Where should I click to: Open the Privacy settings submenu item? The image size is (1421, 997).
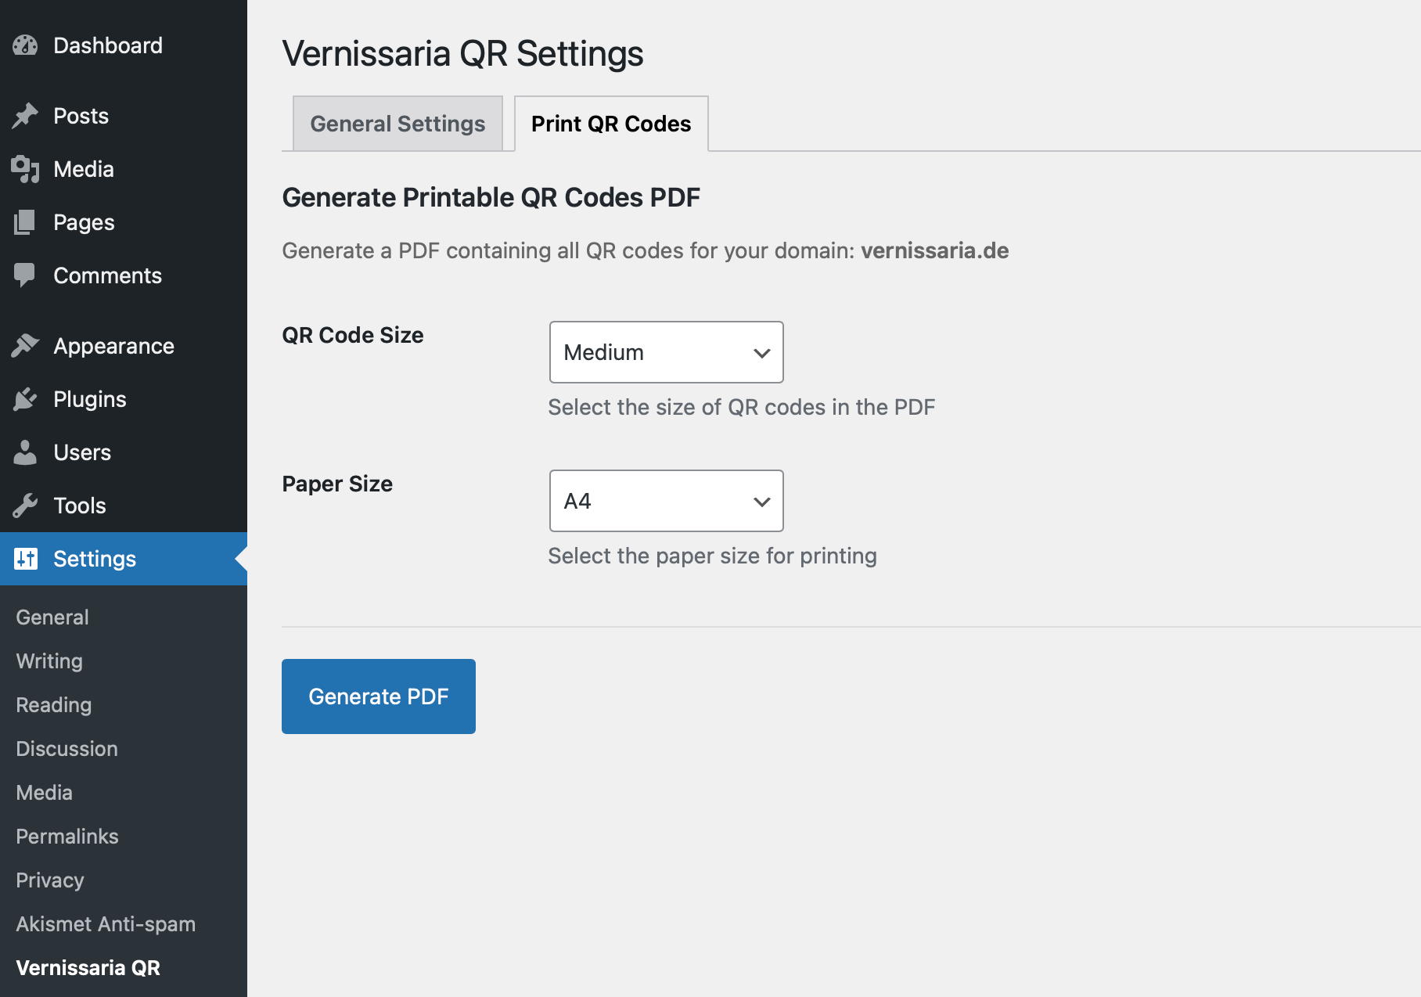click(x=50, y=880)
